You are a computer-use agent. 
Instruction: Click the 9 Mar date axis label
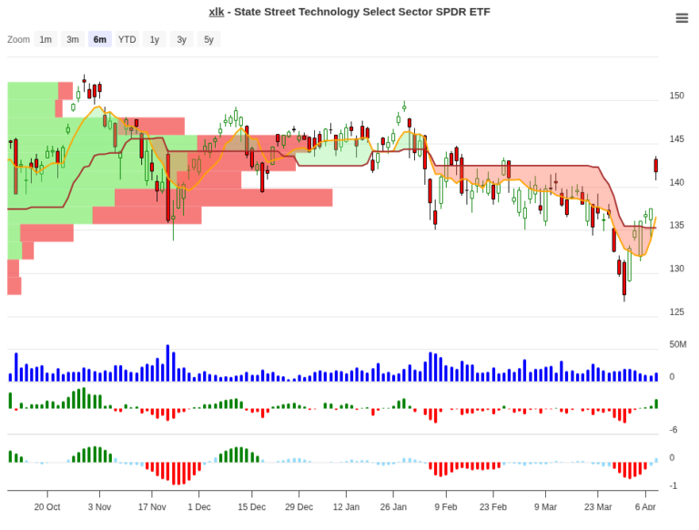coord(546,507)
